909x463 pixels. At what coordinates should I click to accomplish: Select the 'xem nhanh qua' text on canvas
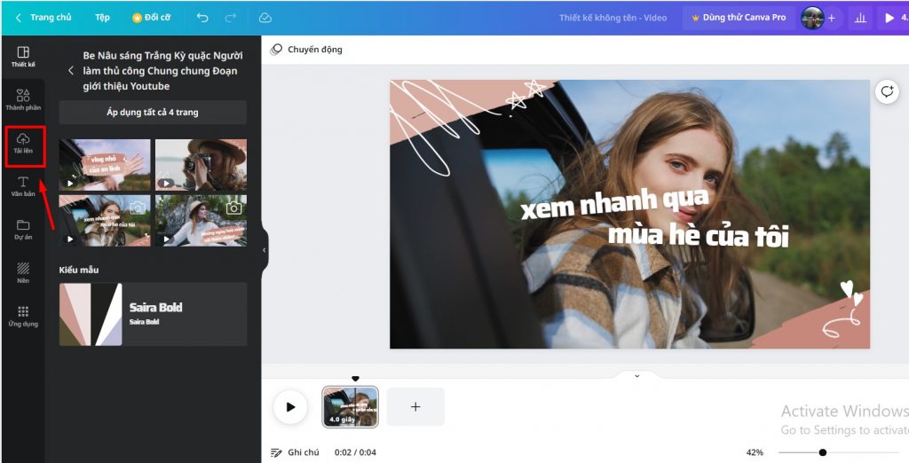click(614, 203)
